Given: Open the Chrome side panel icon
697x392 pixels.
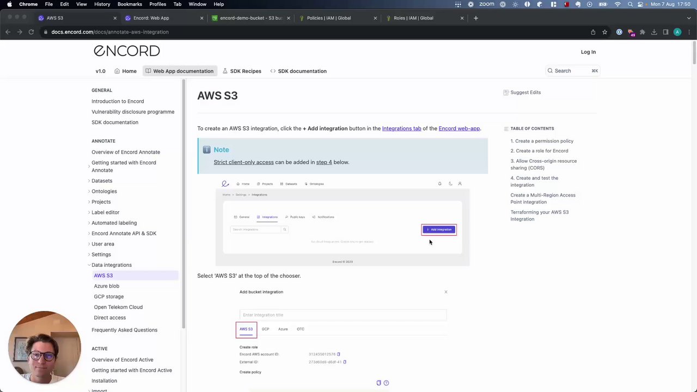Looking at the screenshot, I should [665, 32].
